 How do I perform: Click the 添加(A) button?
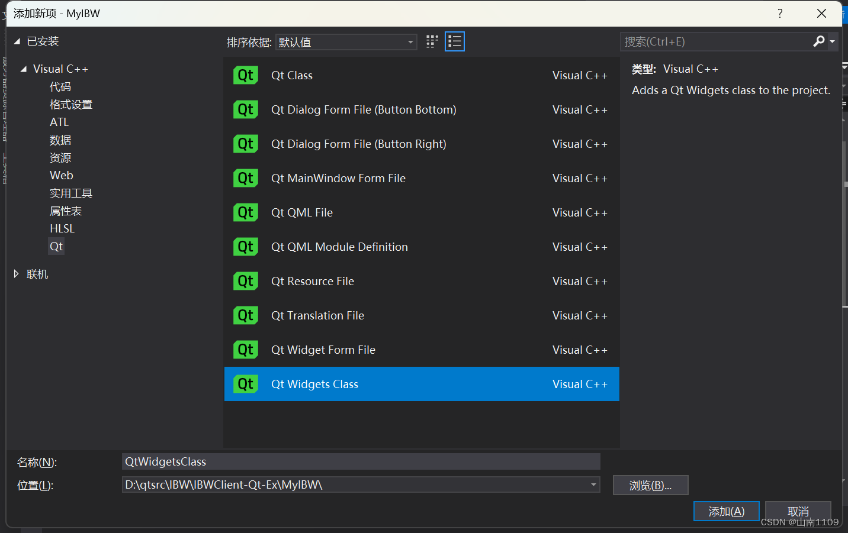727,511
